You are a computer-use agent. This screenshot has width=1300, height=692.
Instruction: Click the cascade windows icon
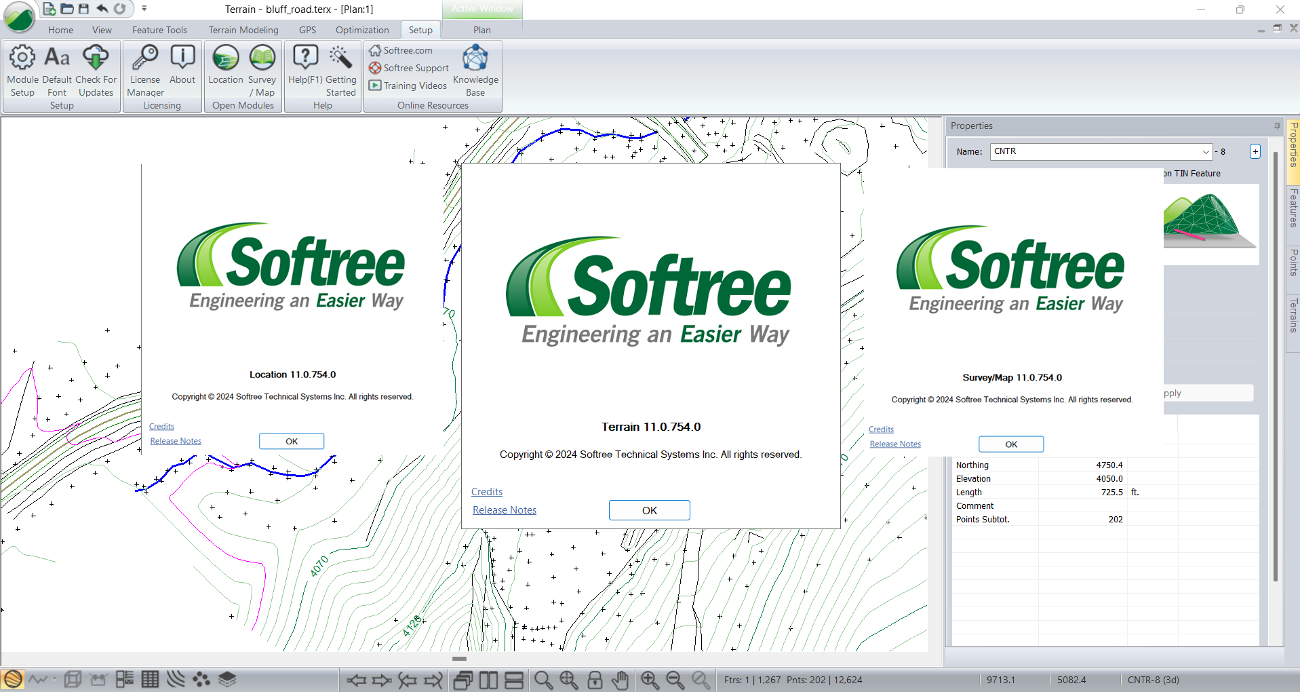tap(463, 680)
